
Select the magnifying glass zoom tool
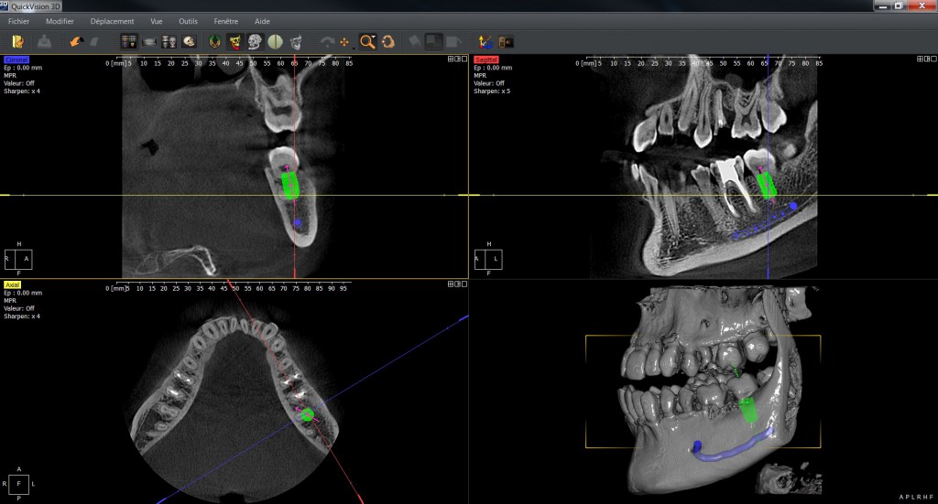pos(367,41)
